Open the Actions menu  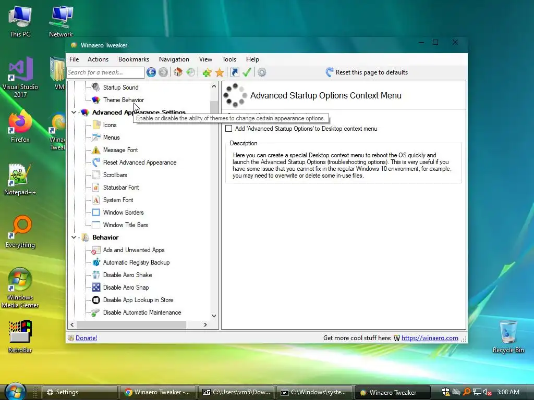(98, 59)
